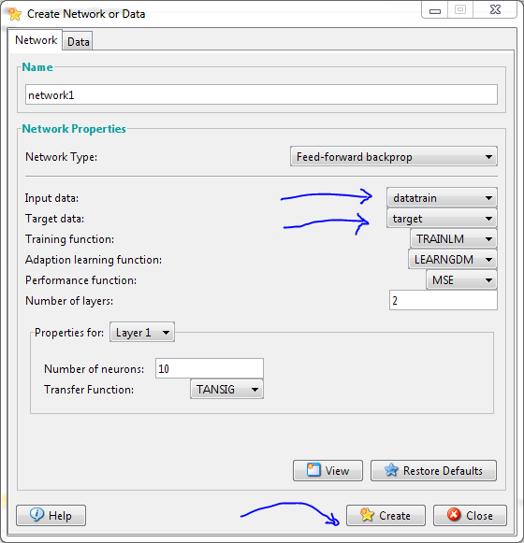The image size is (524, 543).
Task: Click the network1 name input field
Action: click(261, 94)
